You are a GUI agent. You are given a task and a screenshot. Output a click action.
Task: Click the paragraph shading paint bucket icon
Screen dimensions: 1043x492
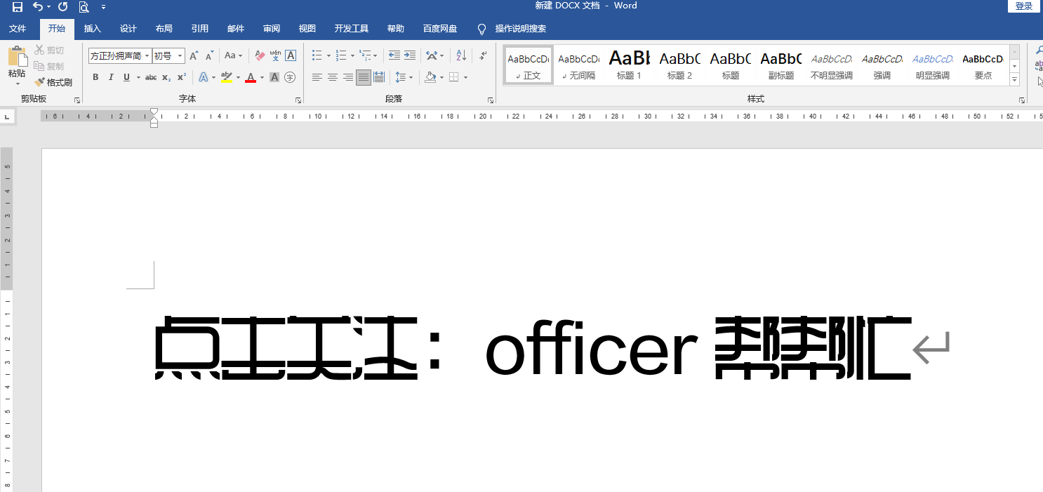point(430,77)
